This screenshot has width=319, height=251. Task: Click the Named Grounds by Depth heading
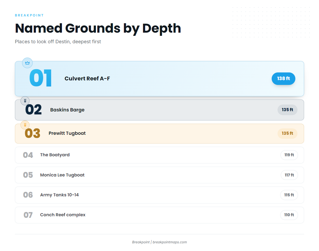tap(98, 28)
